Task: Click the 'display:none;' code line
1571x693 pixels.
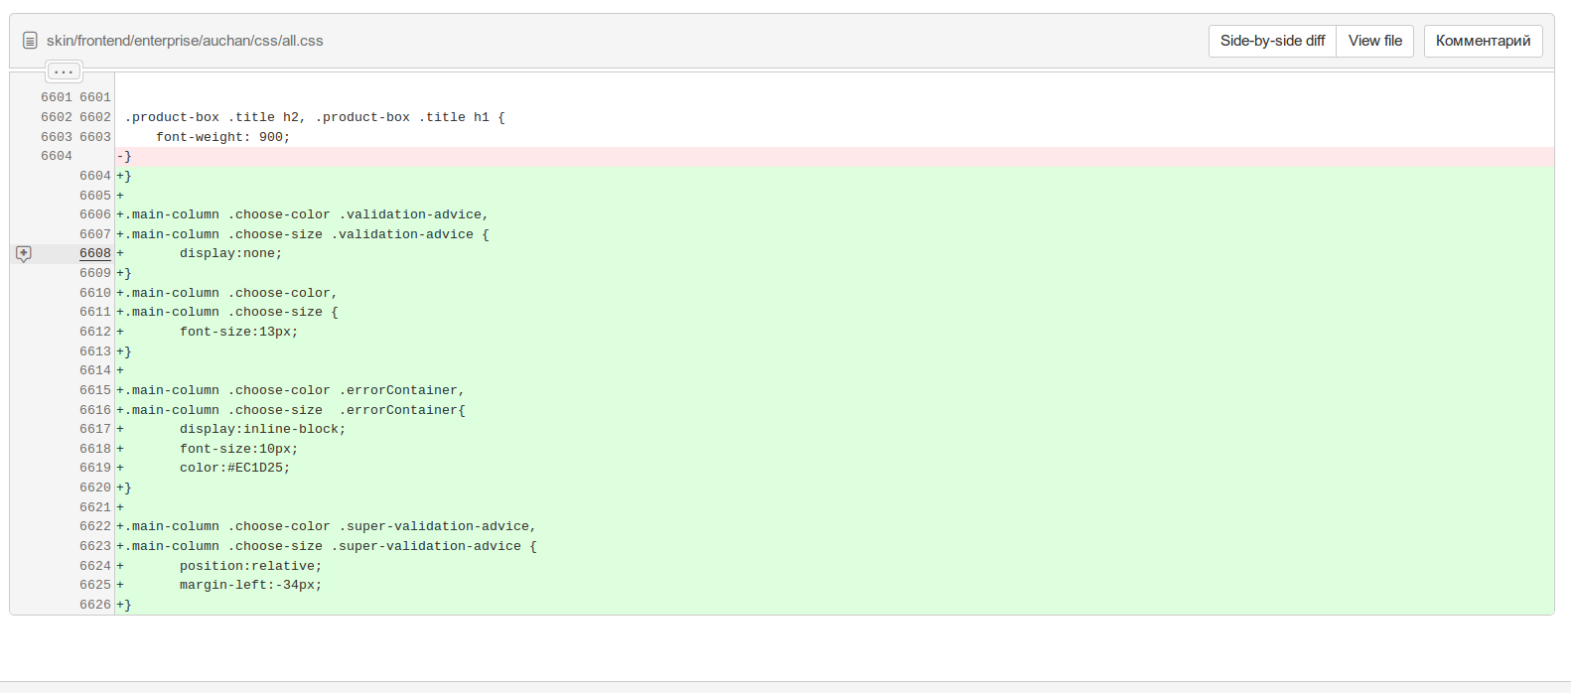Action: 834,253
